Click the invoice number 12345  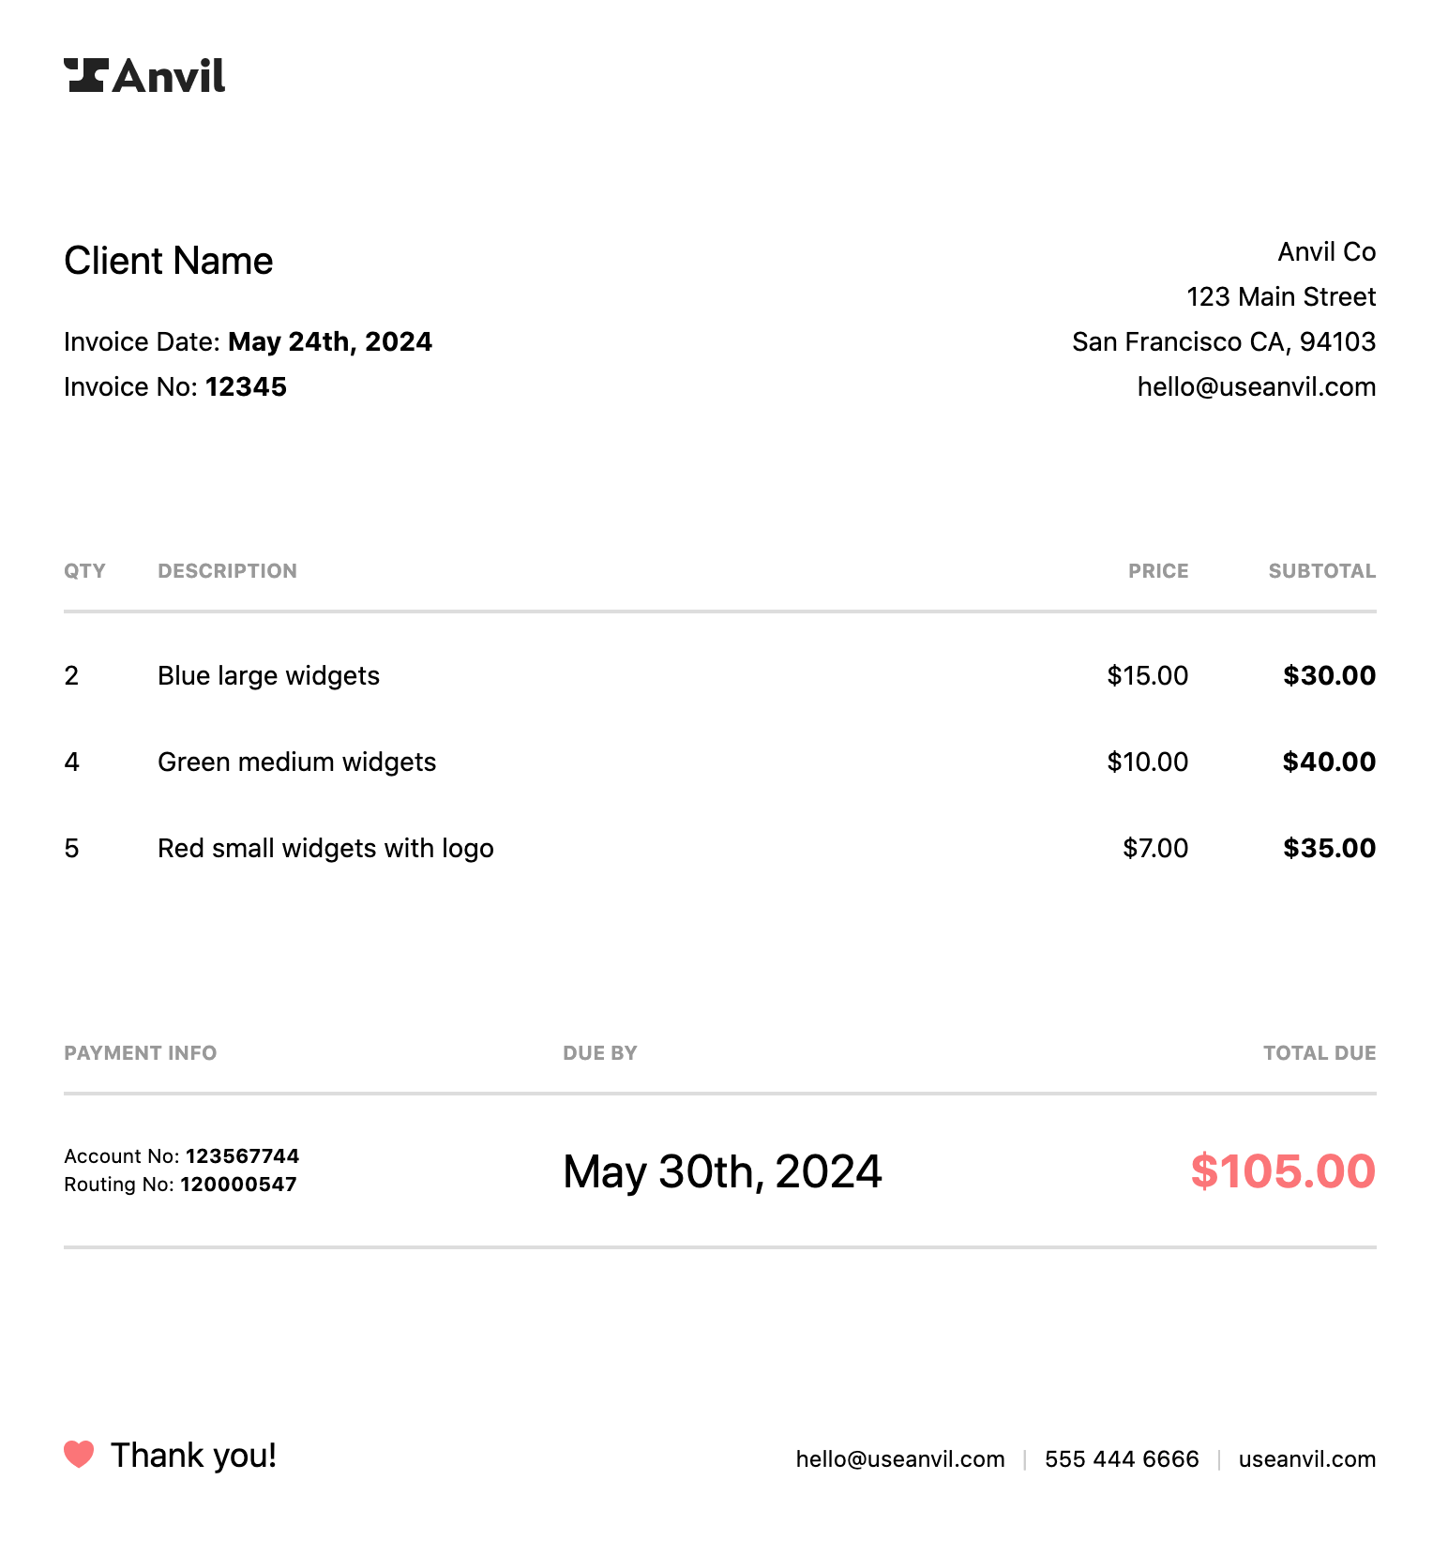coord(246,387)
